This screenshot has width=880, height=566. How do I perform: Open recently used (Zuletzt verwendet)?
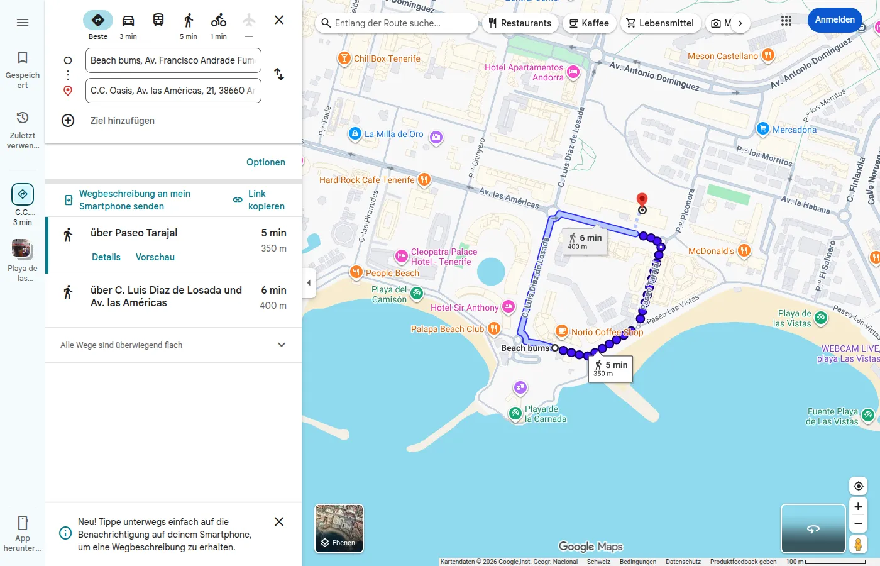point(23,130)
